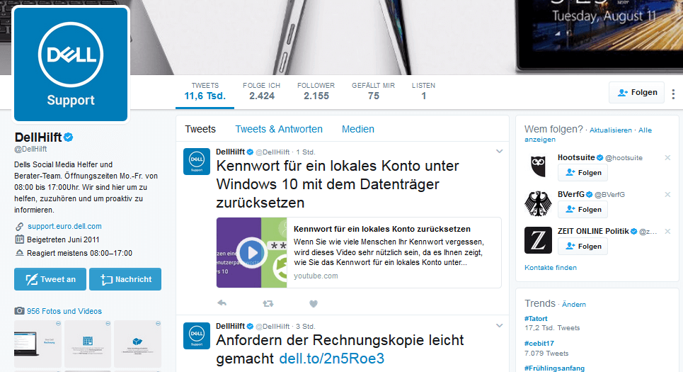Open #cebit17 trend
The width and height of the screenshot is (683, 372).
pos(539,343)
